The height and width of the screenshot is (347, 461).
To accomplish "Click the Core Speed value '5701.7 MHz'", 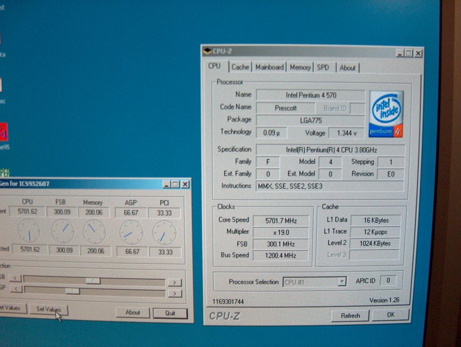I will [281, 221].
